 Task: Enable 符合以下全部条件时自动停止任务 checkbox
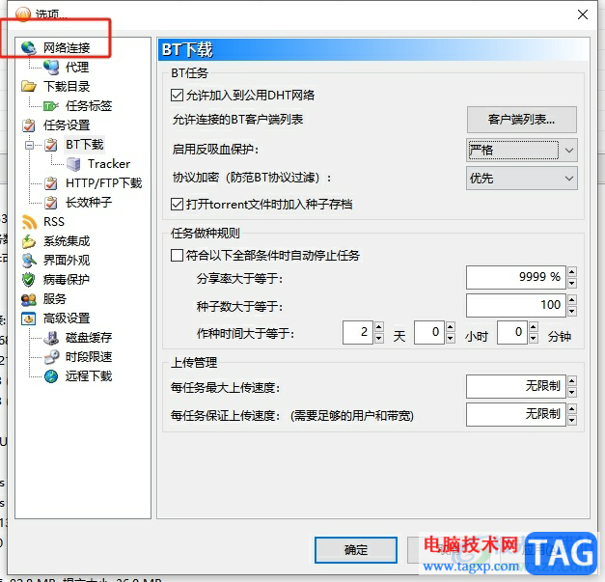click(x=177, y=255)
